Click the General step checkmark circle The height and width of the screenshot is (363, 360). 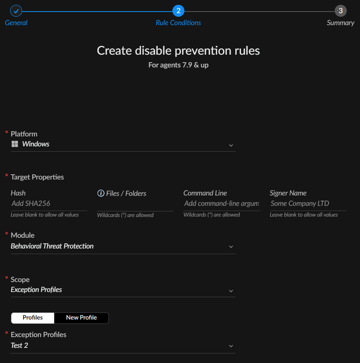point(16,11)
